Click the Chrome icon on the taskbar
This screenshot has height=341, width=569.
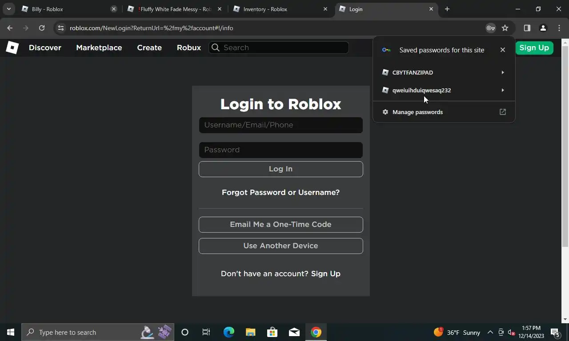tap(316, 332)
